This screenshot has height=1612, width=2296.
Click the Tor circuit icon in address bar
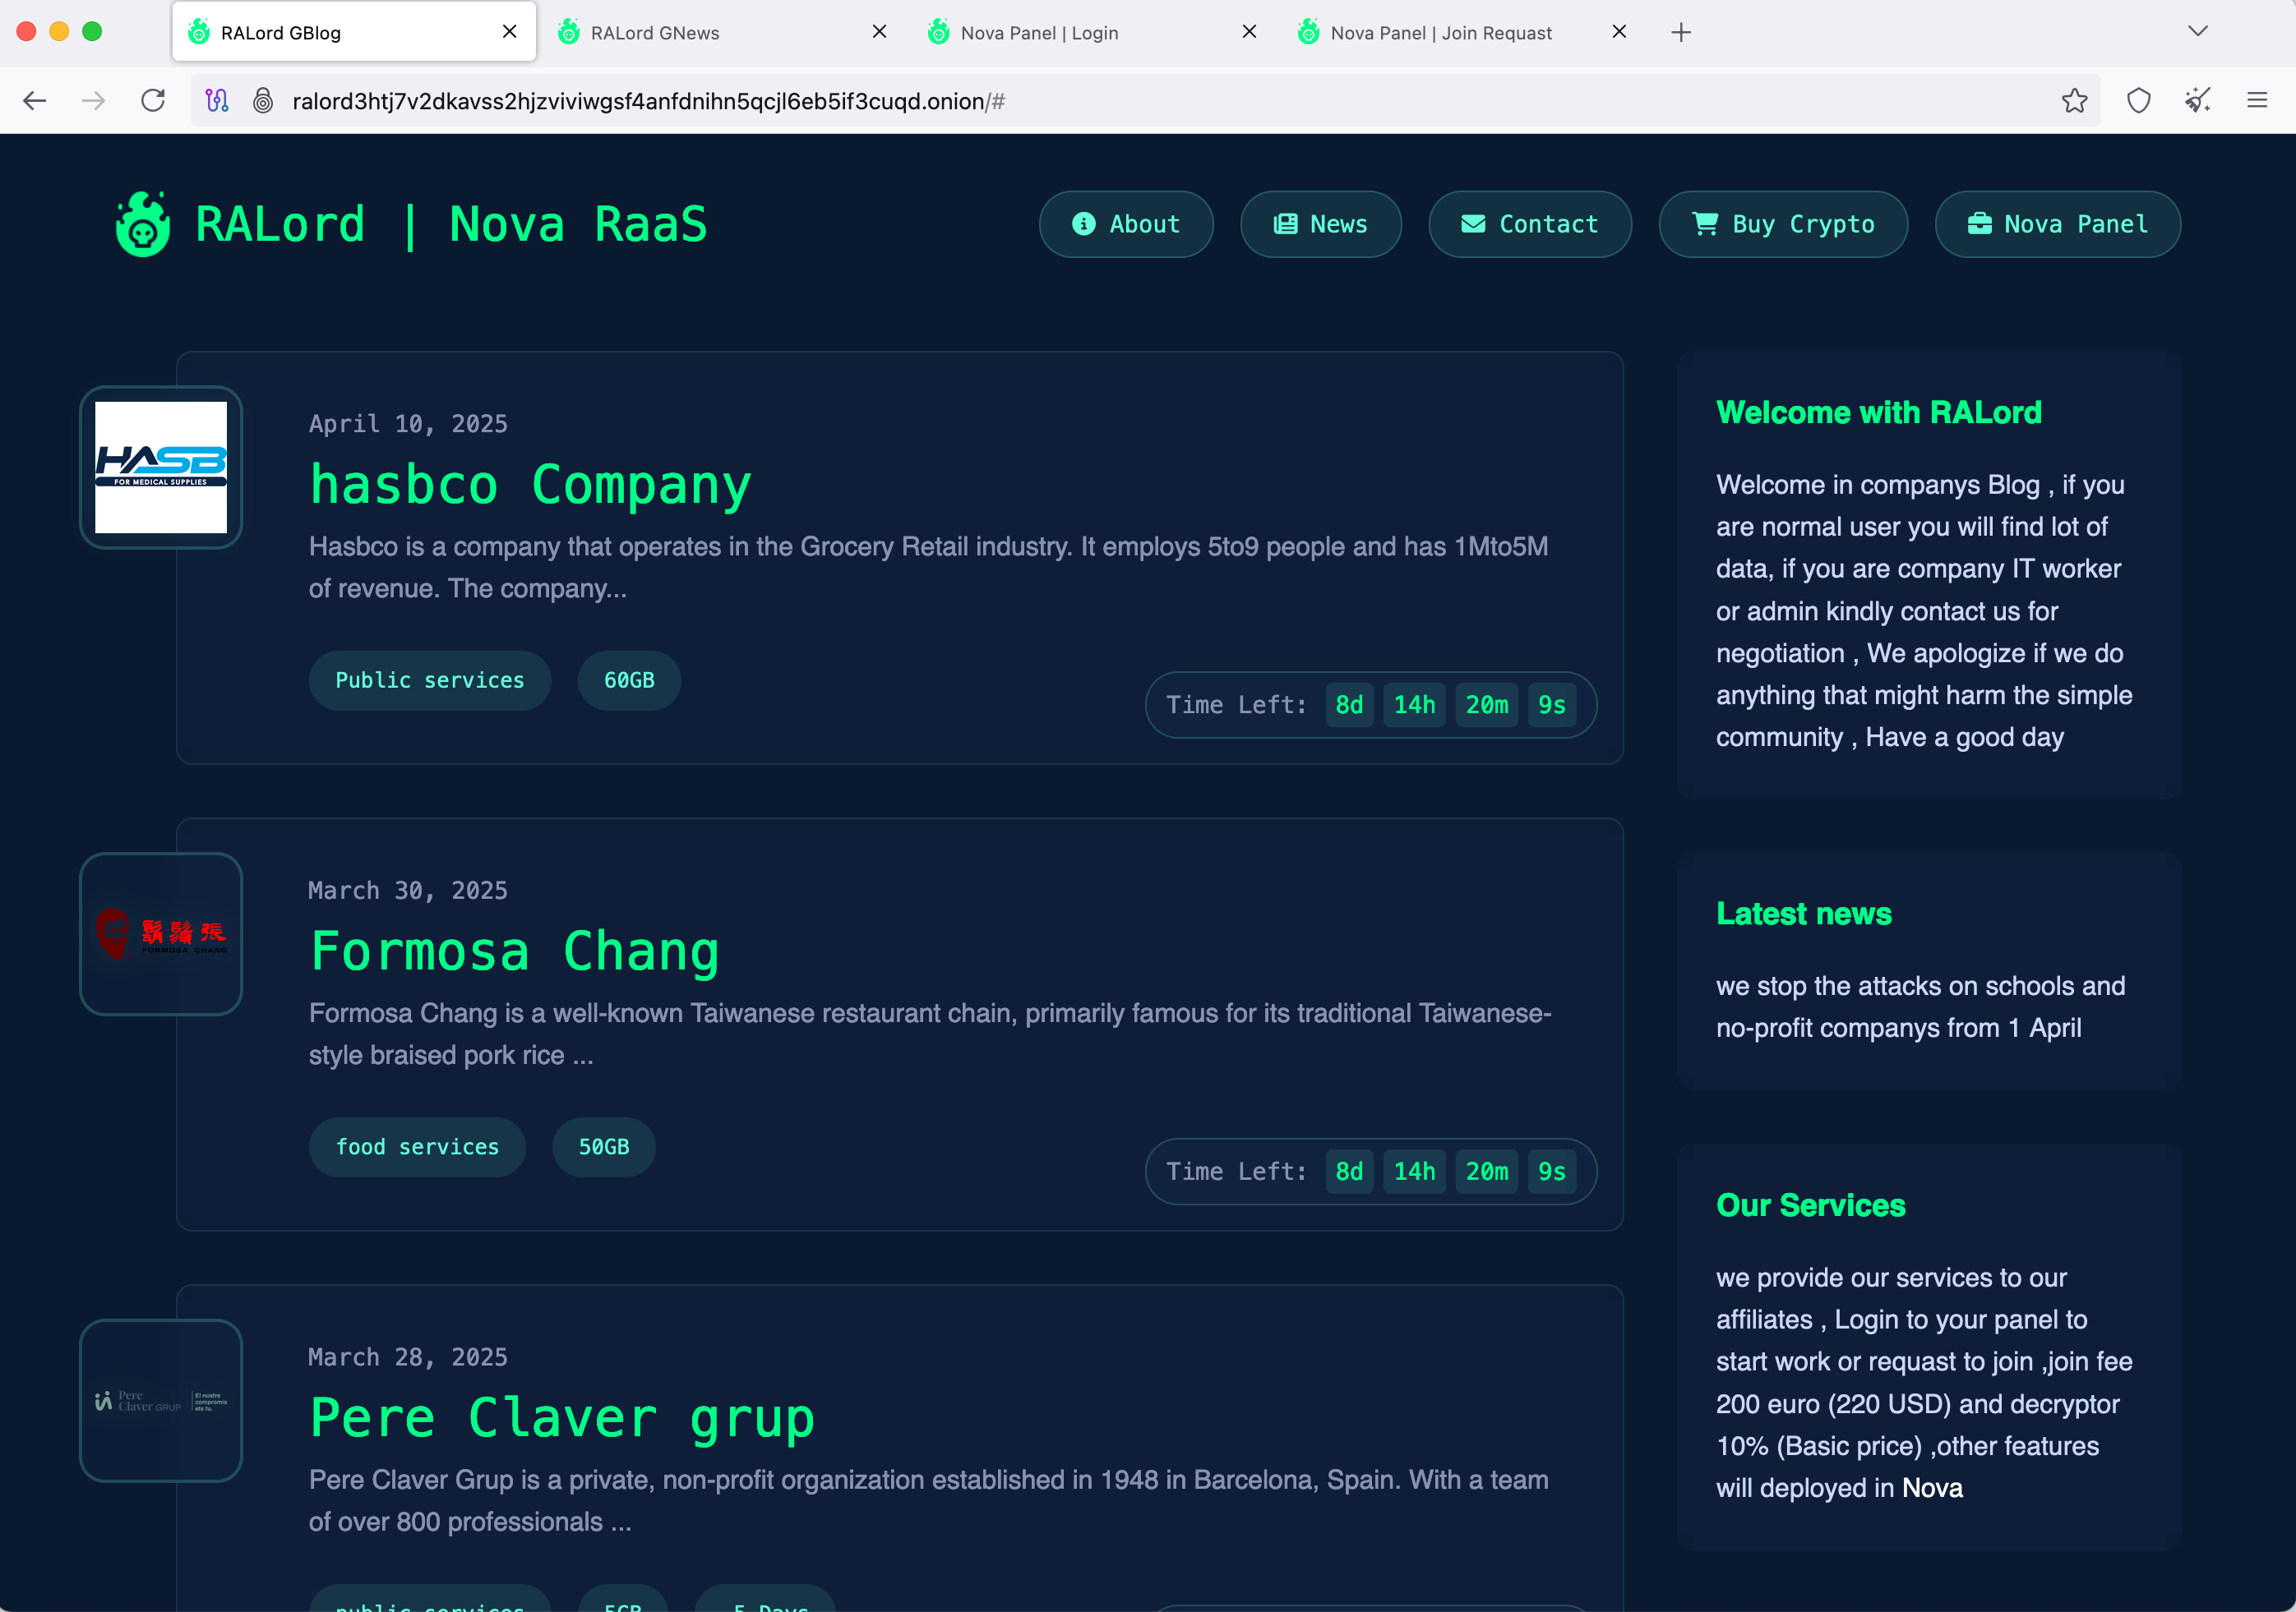click(x=217, y=101)
